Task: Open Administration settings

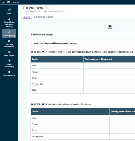Action: (x=9, y=74)
